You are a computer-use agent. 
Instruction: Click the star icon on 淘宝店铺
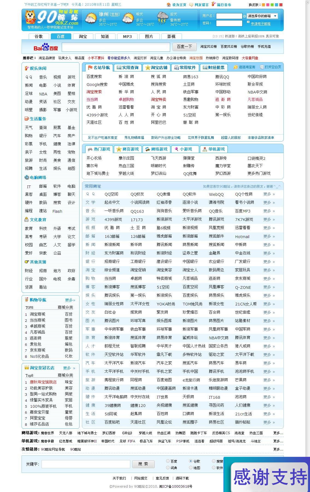(148, 67)
